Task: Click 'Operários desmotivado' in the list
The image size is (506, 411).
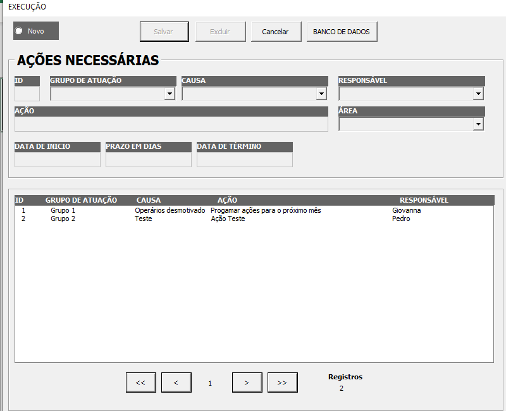Action: coord(170,210)
